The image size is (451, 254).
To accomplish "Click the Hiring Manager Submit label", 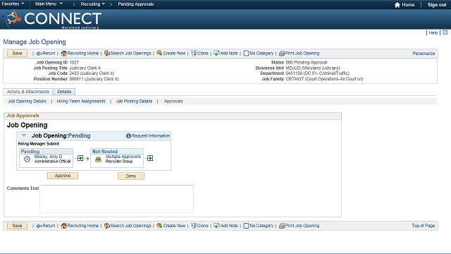I will (39, 144).
